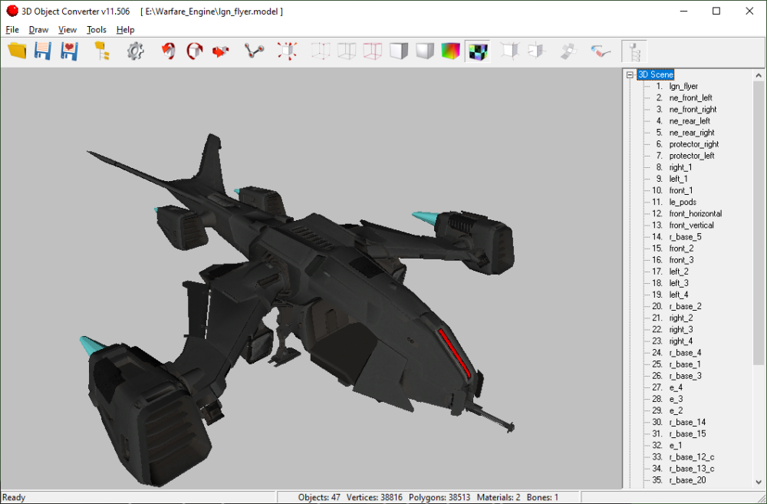Toggle the scene tree panel toolbar button
The height and width of the screenshot is (504, 767).
click(x=634, y=51)
